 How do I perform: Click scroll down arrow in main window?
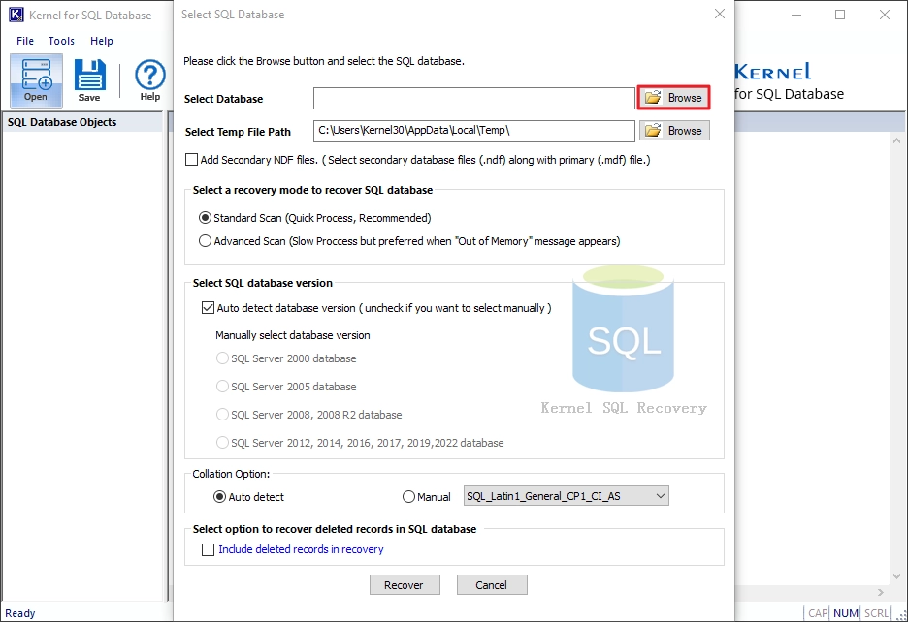897,576
